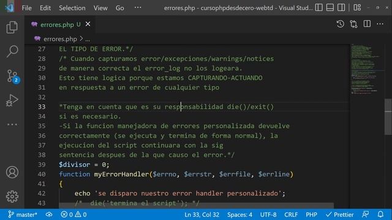
Task: Click the opening brace on line 41
Action: pyautogui.click(x=61, y=184)
